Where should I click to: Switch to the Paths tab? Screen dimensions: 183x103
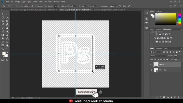pos(166,48)
